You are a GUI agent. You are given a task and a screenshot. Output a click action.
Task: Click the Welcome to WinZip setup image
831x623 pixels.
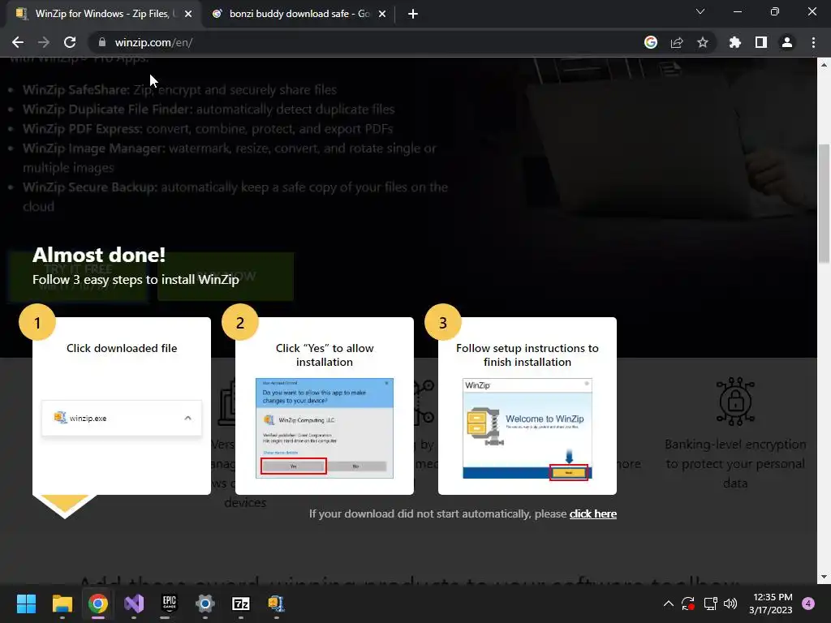[x=527, y=429]
